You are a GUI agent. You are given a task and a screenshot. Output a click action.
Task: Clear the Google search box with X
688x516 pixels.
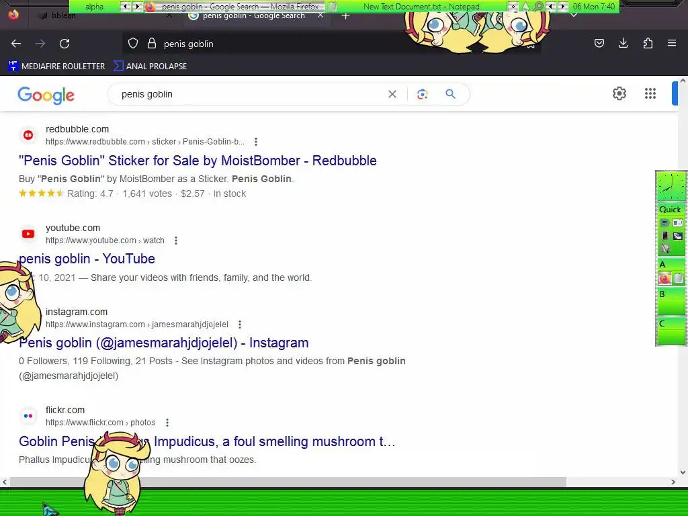pos(392,94)
